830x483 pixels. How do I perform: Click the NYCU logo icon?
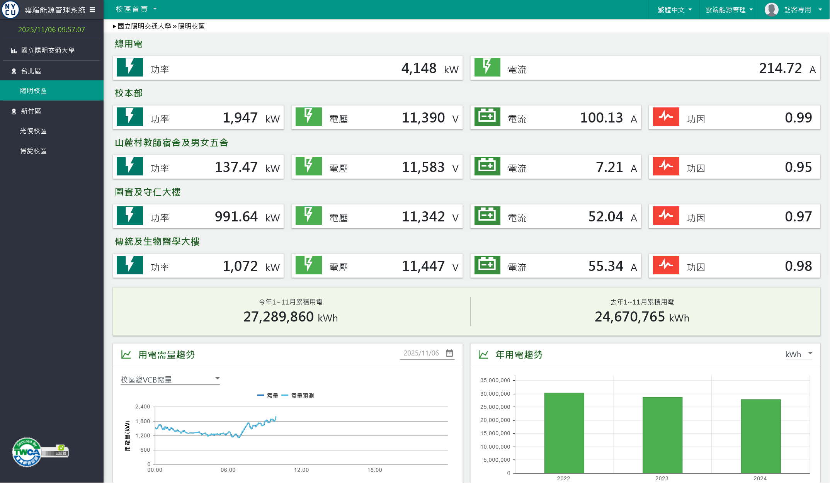pyautogui.click(x=10, y=10)
